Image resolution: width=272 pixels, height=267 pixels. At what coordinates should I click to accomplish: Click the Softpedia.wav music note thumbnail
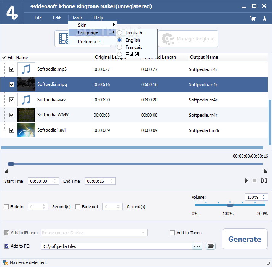(26, 100)
